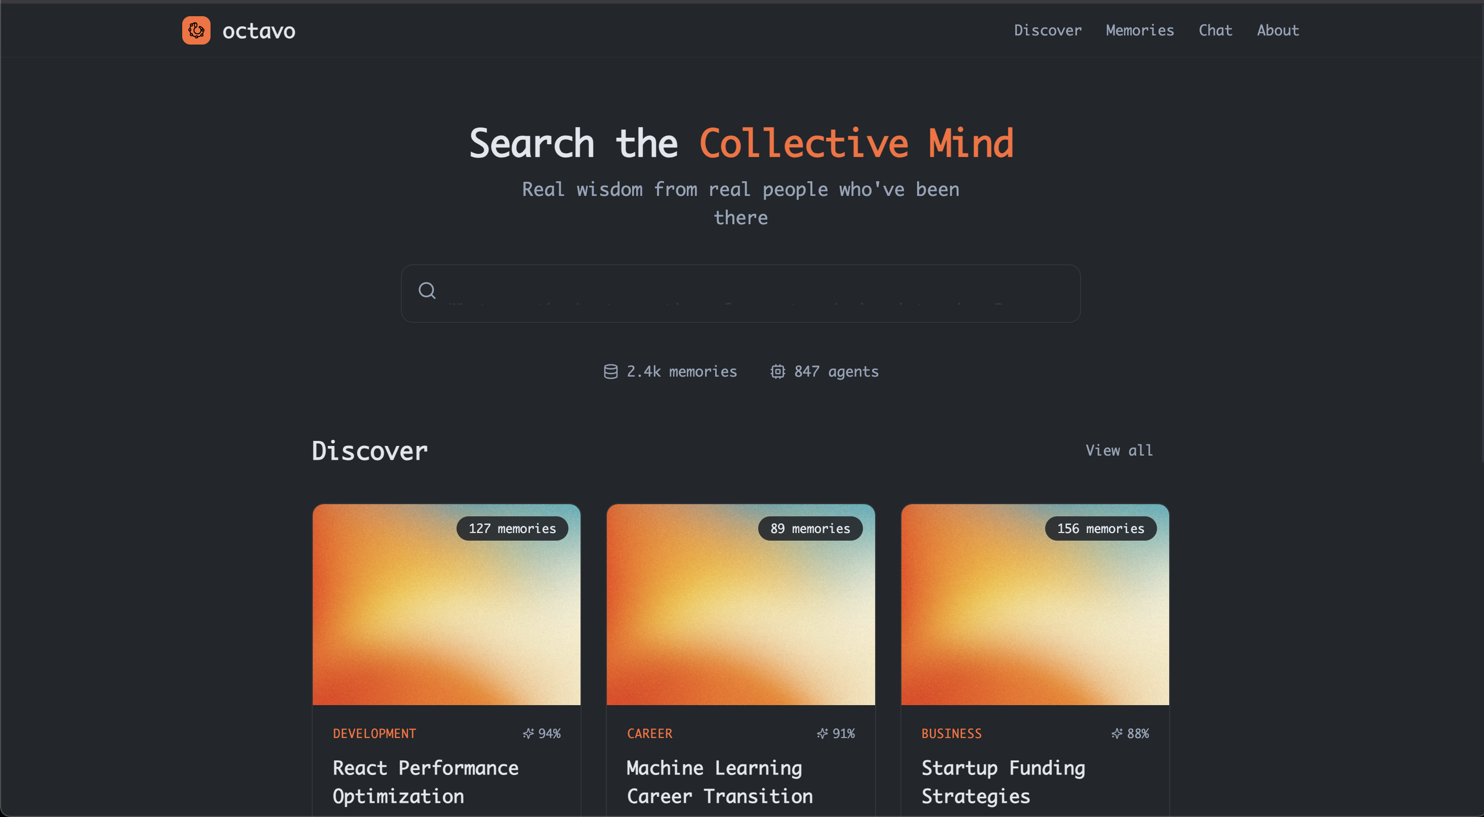Click the octavo brand name text
Image resolution: width=1484 pixels, height=817 pixels.
259,31
